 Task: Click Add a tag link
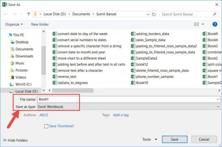(x=121, y=115)
